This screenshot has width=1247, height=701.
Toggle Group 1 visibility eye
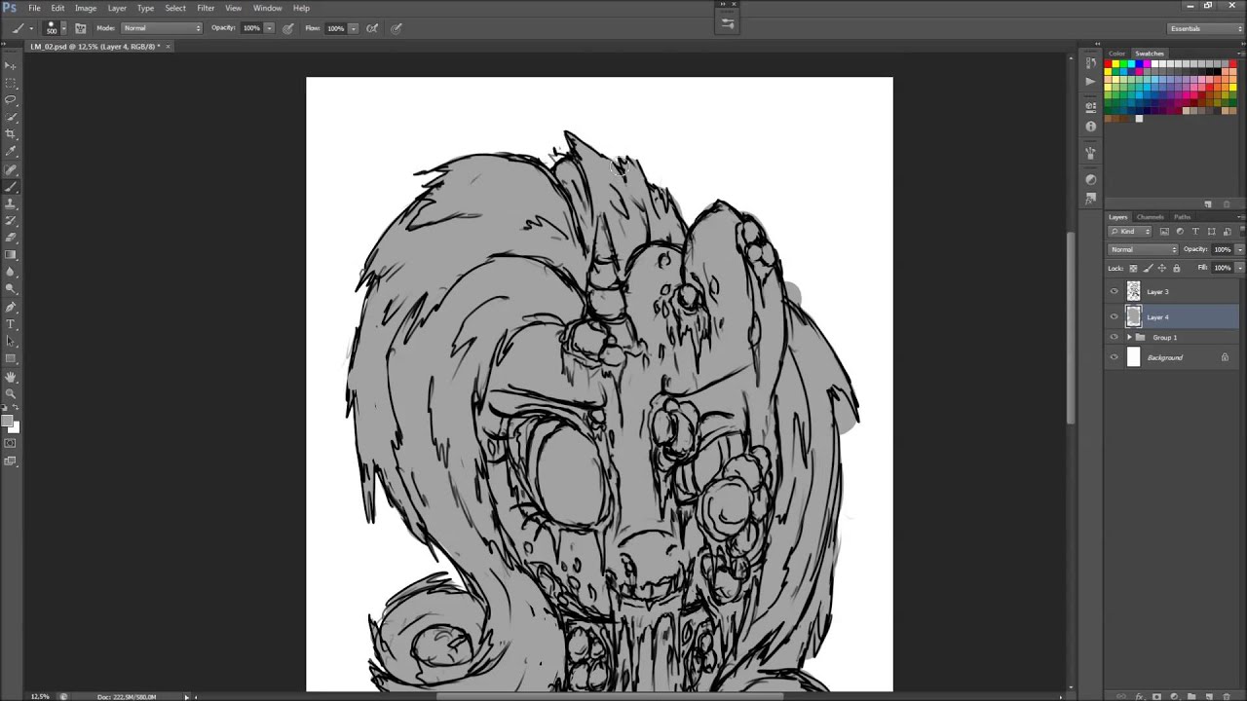1115,338
